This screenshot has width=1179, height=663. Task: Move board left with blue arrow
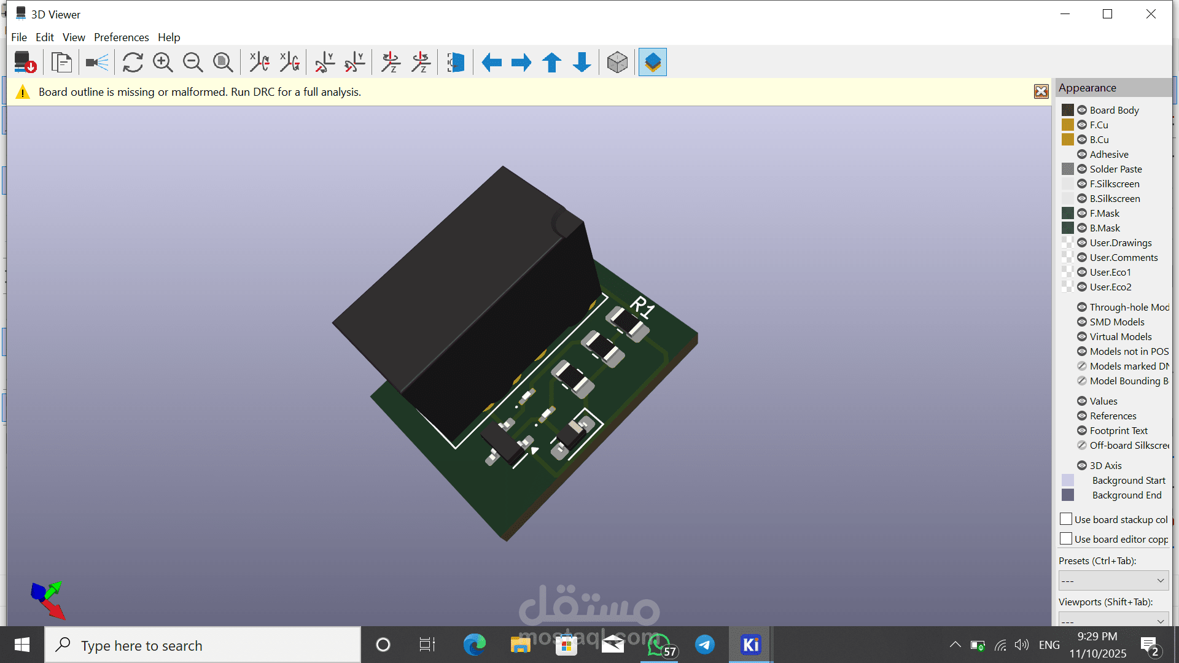pyautogui.click(x=491, y=62)
